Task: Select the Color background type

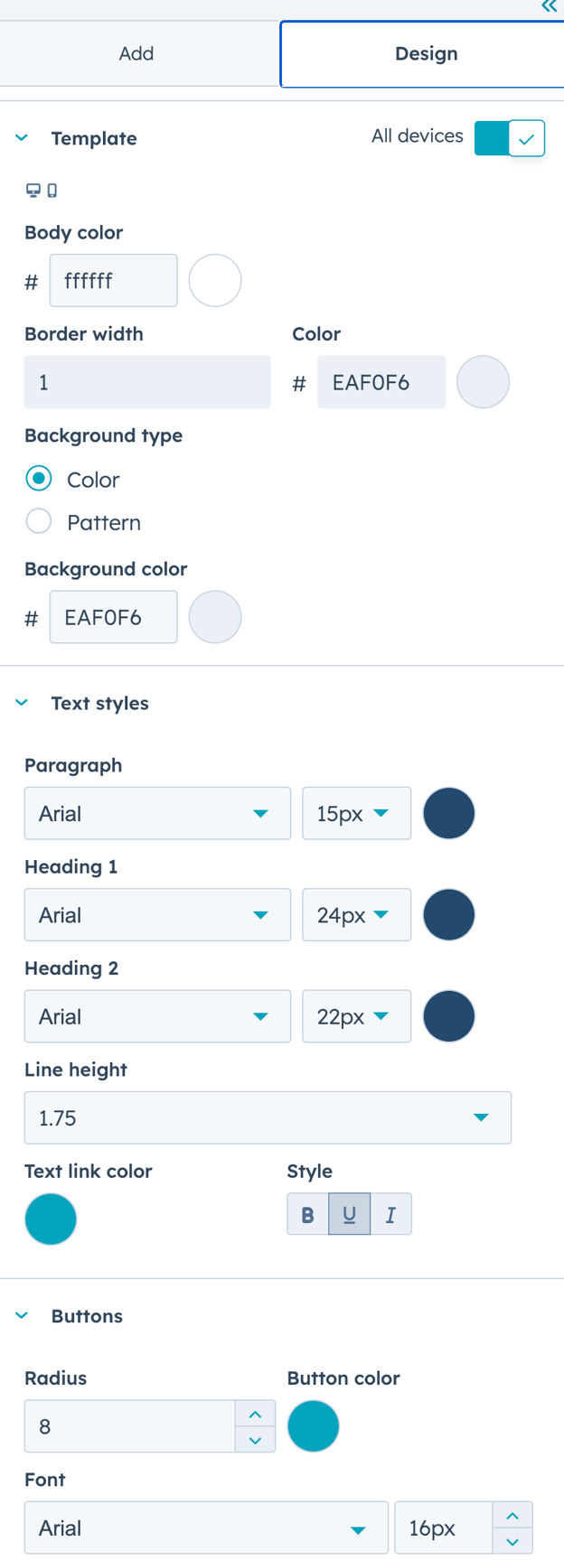Action: (39, 479)
